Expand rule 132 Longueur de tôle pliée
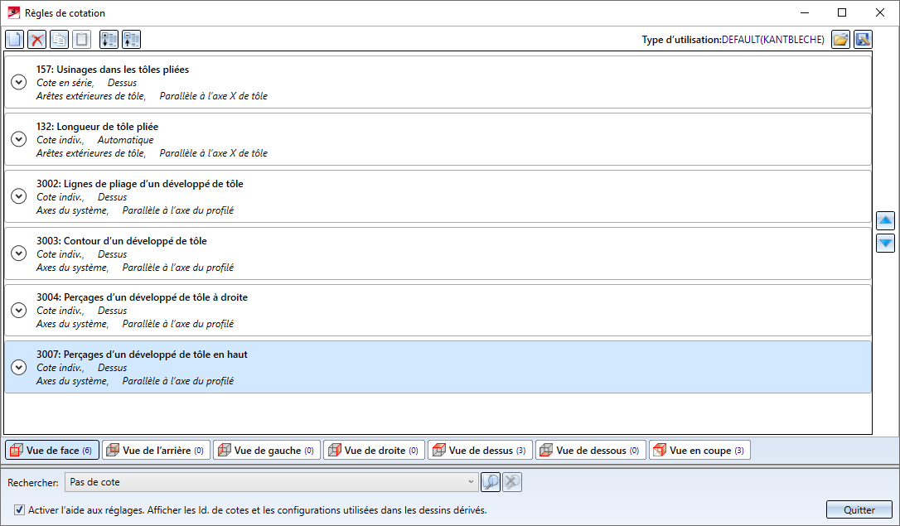The image size is (900, 526). [19, 139]
